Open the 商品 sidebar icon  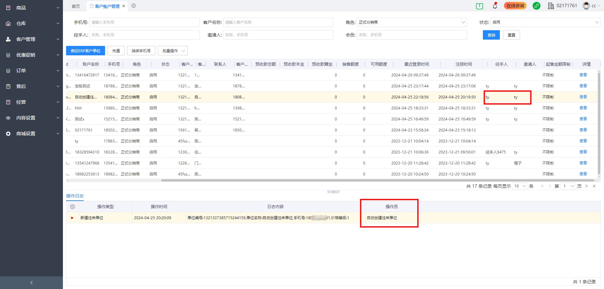click(8, 8)
